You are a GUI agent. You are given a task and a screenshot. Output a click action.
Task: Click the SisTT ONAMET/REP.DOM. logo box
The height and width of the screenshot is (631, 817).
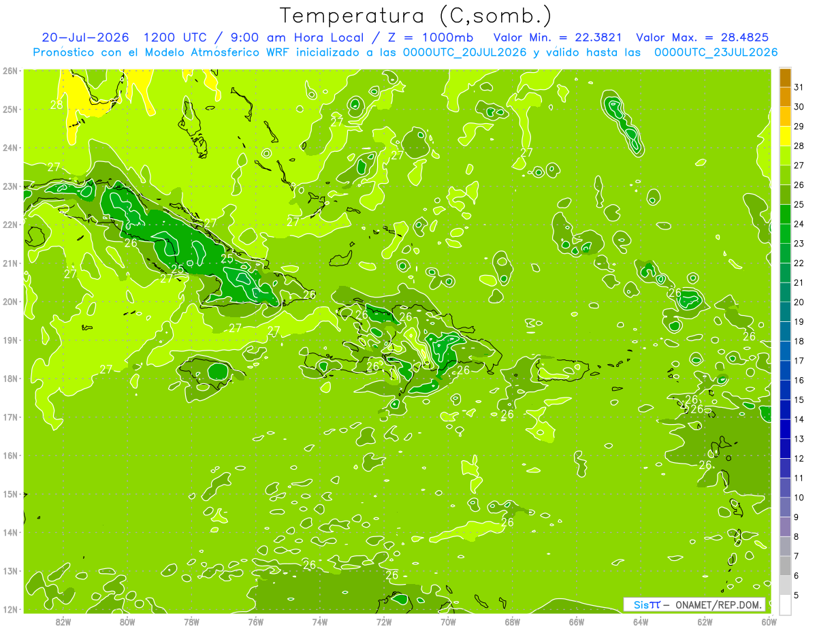(x=694, y=604)
